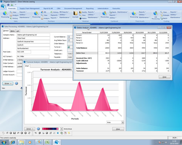Click the Costing Estimate icon
This screenshot has height=145, width=182.
click(165, 15)
